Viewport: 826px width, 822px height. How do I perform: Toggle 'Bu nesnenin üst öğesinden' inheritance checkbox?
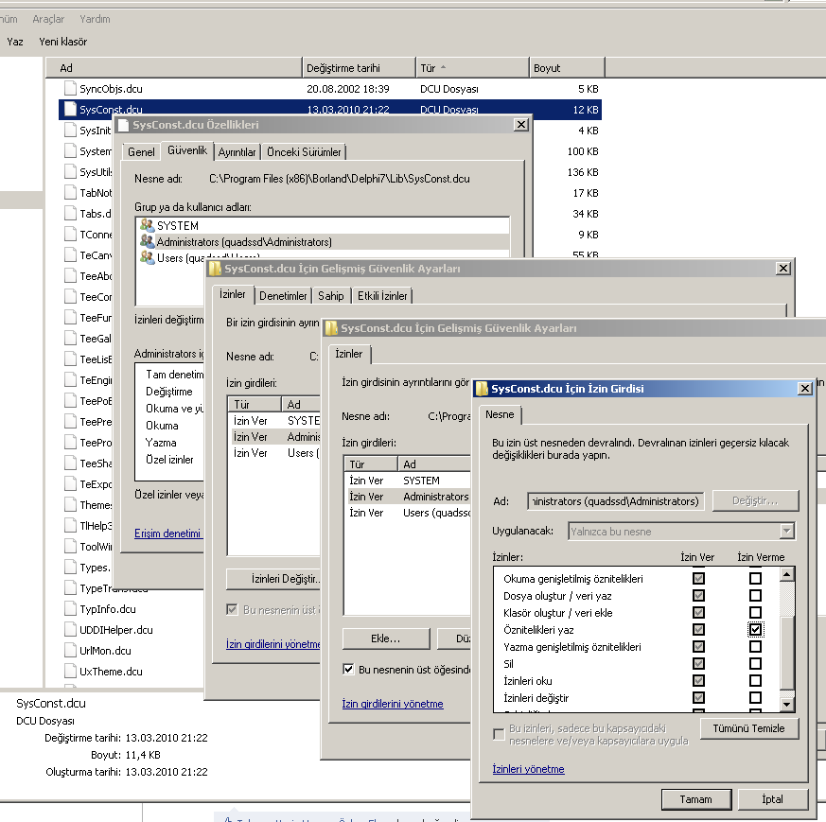coord(348,670)
